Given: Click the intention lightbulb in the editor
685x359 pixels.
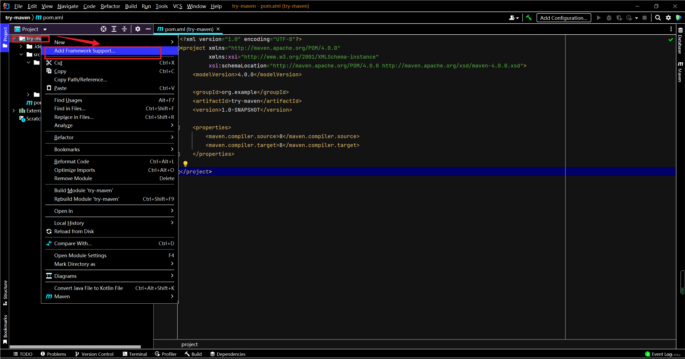Looking at the screenshot, I should click(185, 163).
